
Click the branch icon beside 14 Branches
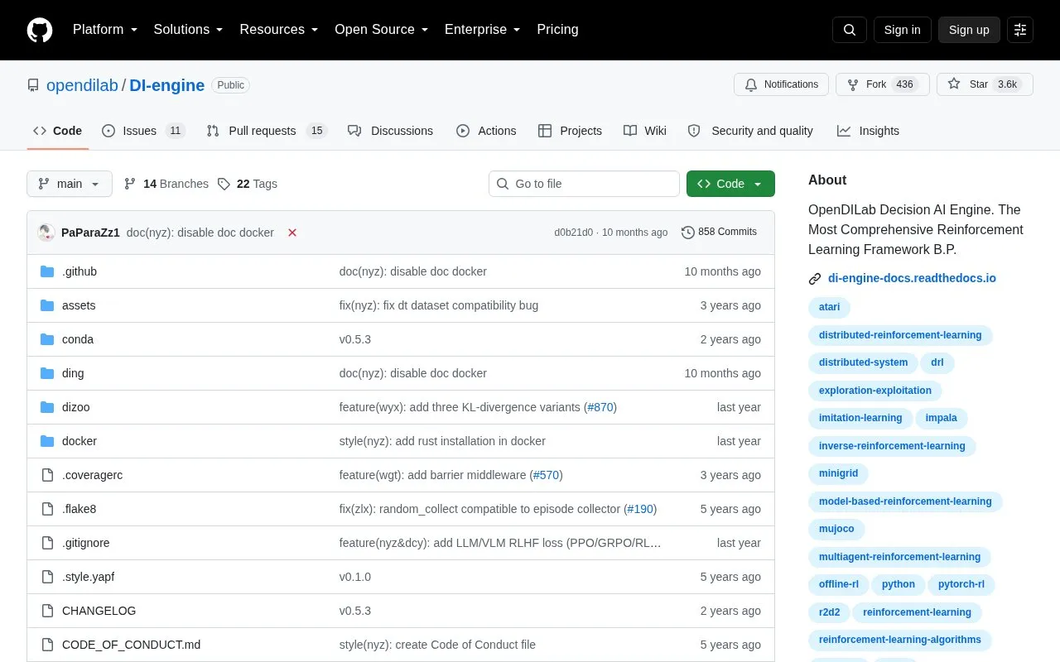click(x=130, y=184)
